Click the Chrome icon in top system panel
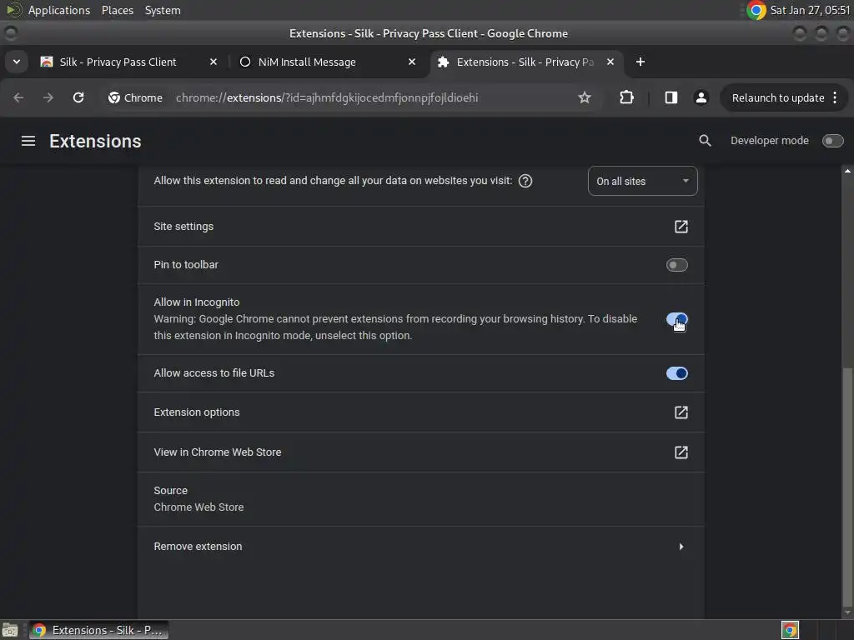The image size is (854, 640). coord(756,10)
